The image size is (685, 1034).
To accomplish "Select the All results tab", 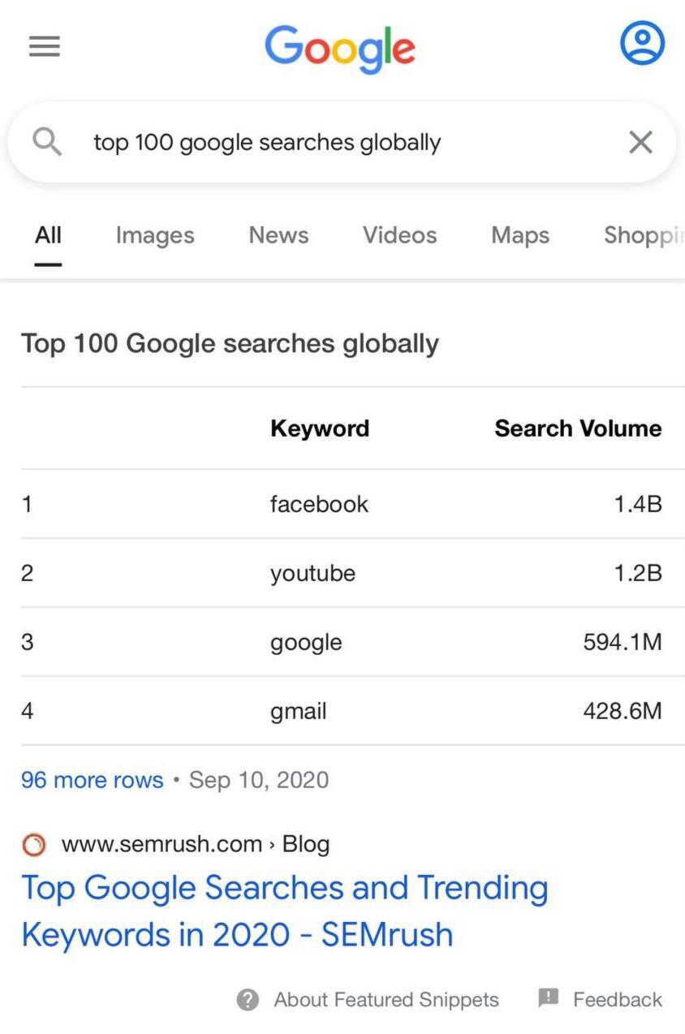I will pyautogui.click(x=47, y=235).
